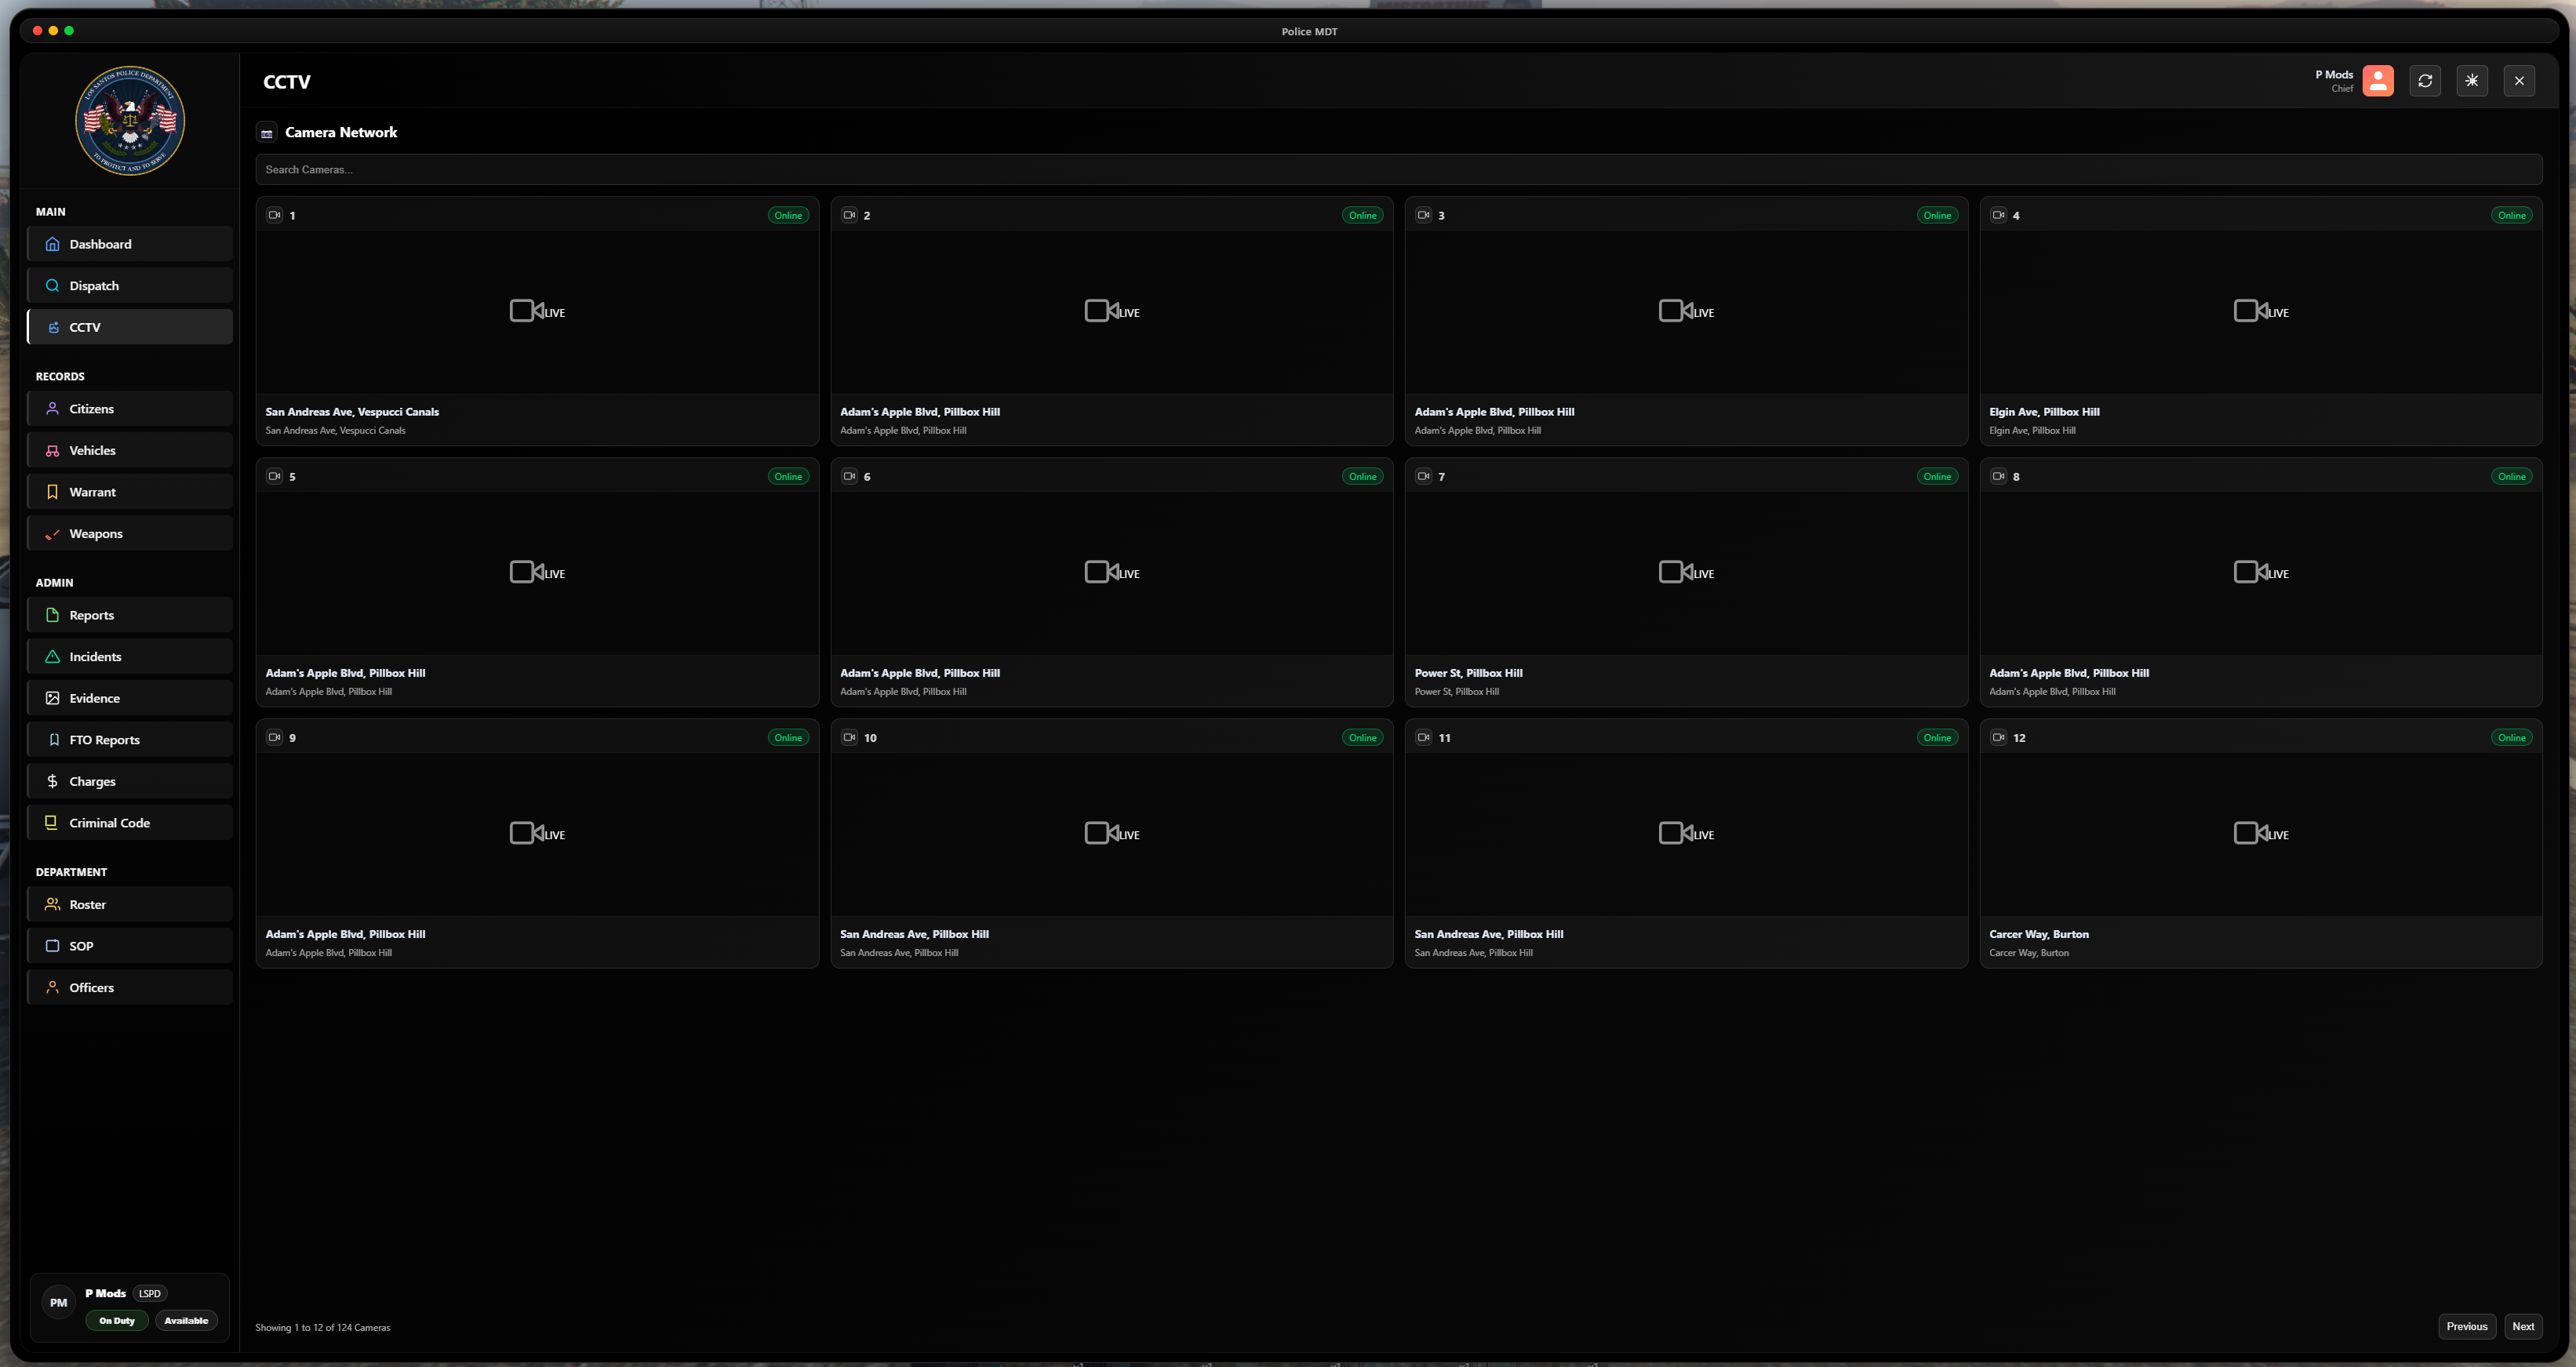Click Online badge on camera 6
The image size is (2576, 1367).
[1362, 476]
